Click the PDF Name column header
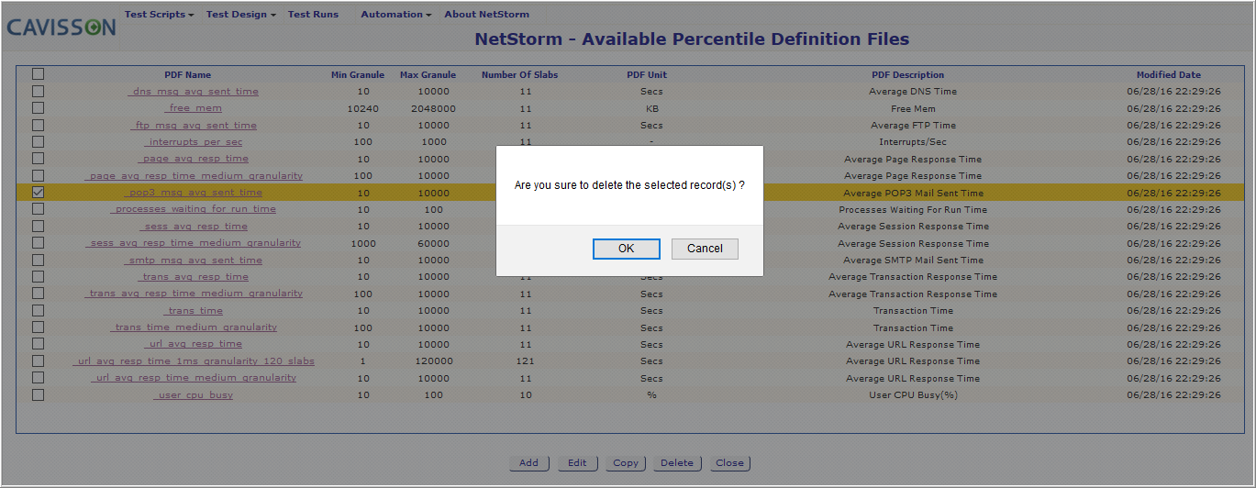The width and height of the screenshot is (1256, 488). tap(188, 75)
